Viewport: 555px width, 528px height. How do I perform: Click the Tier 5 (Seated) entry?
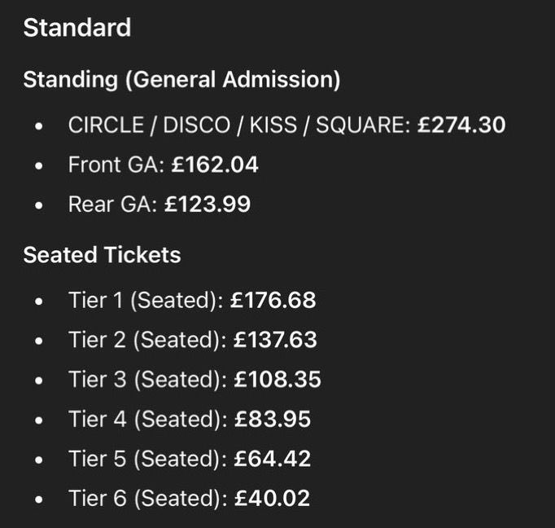147,459
